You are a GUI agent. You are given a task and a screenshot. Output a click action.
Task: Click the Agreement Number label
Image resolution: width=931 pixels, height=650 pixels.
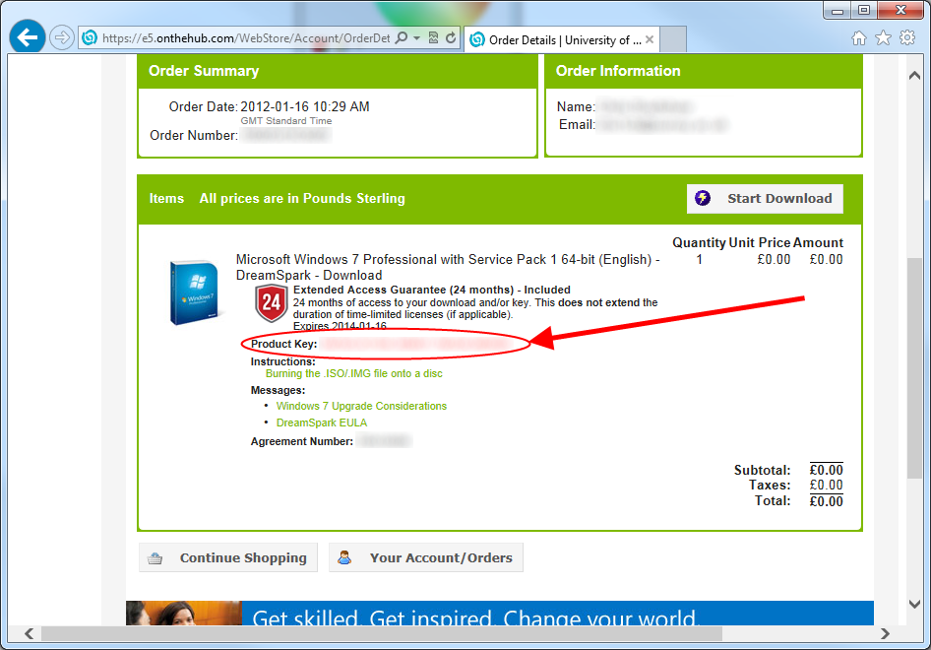coord(301,441)
